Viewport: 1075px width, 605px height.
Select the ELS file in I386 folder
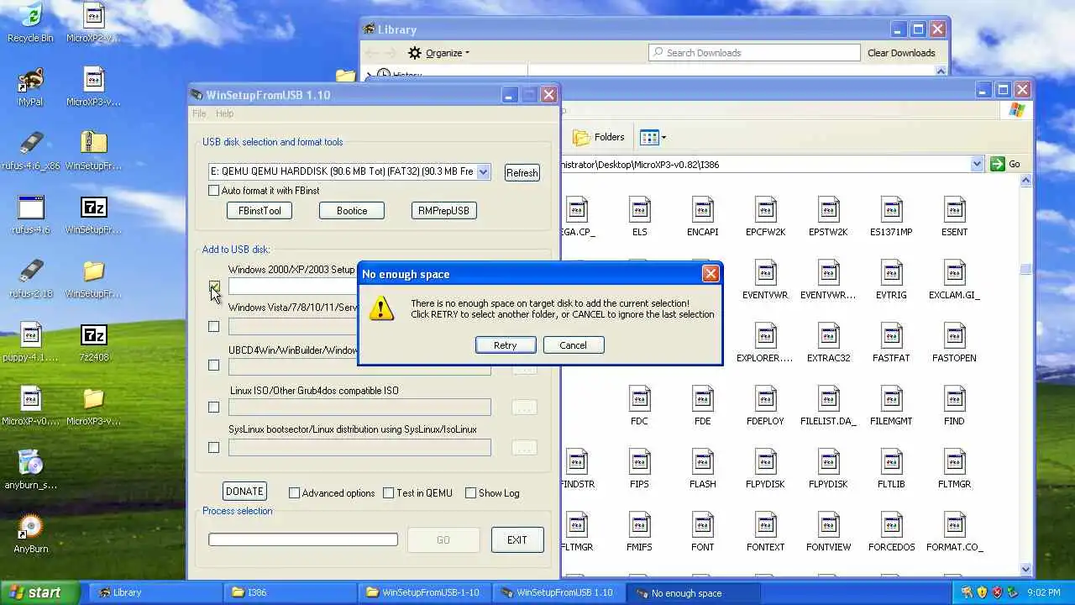point(639,217)
